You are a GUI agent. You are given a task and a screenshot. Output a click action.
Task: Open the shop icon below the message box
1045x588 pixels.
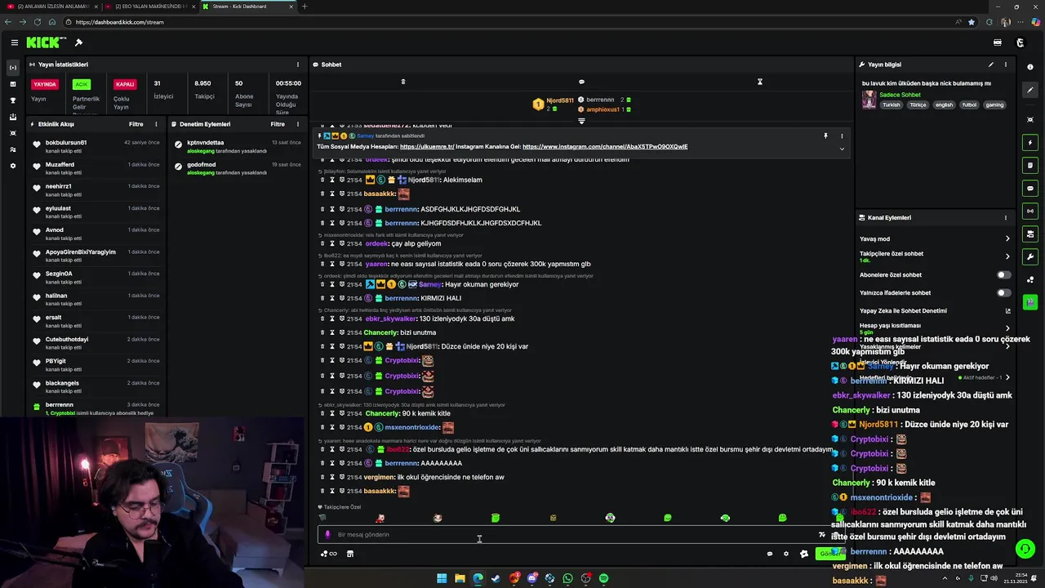tap(350, 554)
